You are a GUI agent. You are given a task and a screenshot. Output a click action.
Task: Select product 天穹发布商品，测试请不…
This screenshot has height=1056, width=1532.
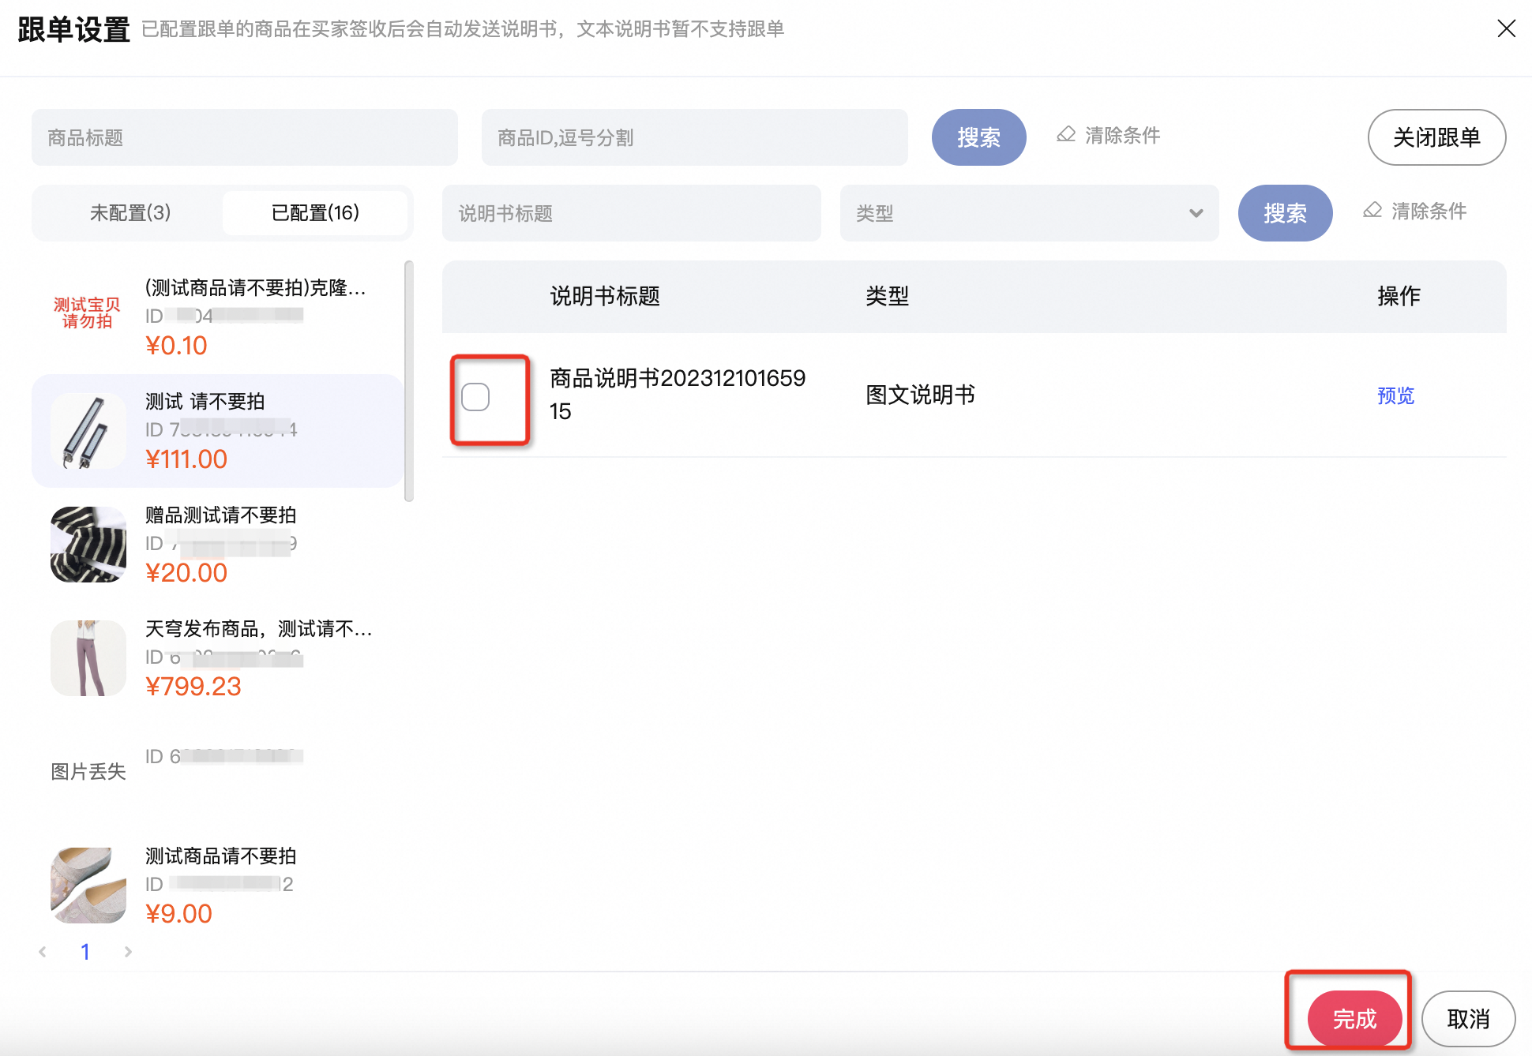(x=218, y=658)
